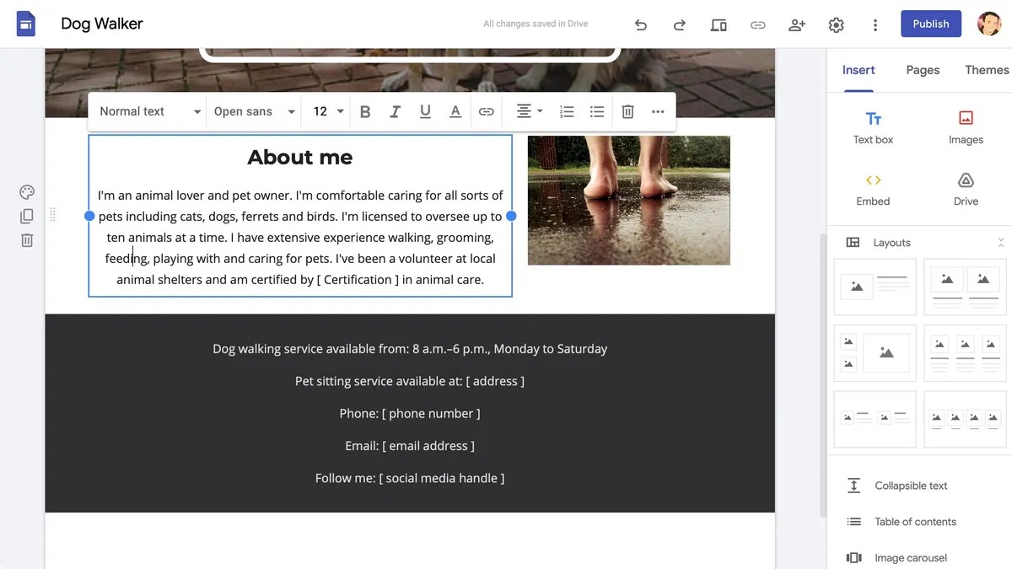Viewport: 1012px width, 569px height.
Task: Click the Publish button
Action: [x=930, y=24]
